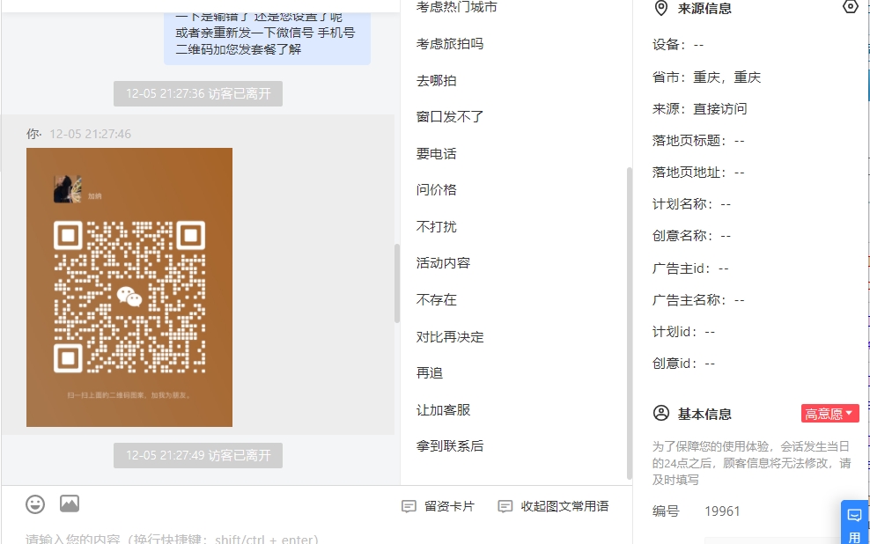
Task: Click the 计划名称 field row
Action: (x=691, y=204)
